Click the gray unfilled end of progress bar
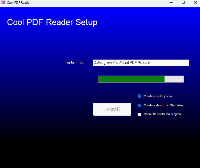200x168 pixels. click(x=174, y=79)
